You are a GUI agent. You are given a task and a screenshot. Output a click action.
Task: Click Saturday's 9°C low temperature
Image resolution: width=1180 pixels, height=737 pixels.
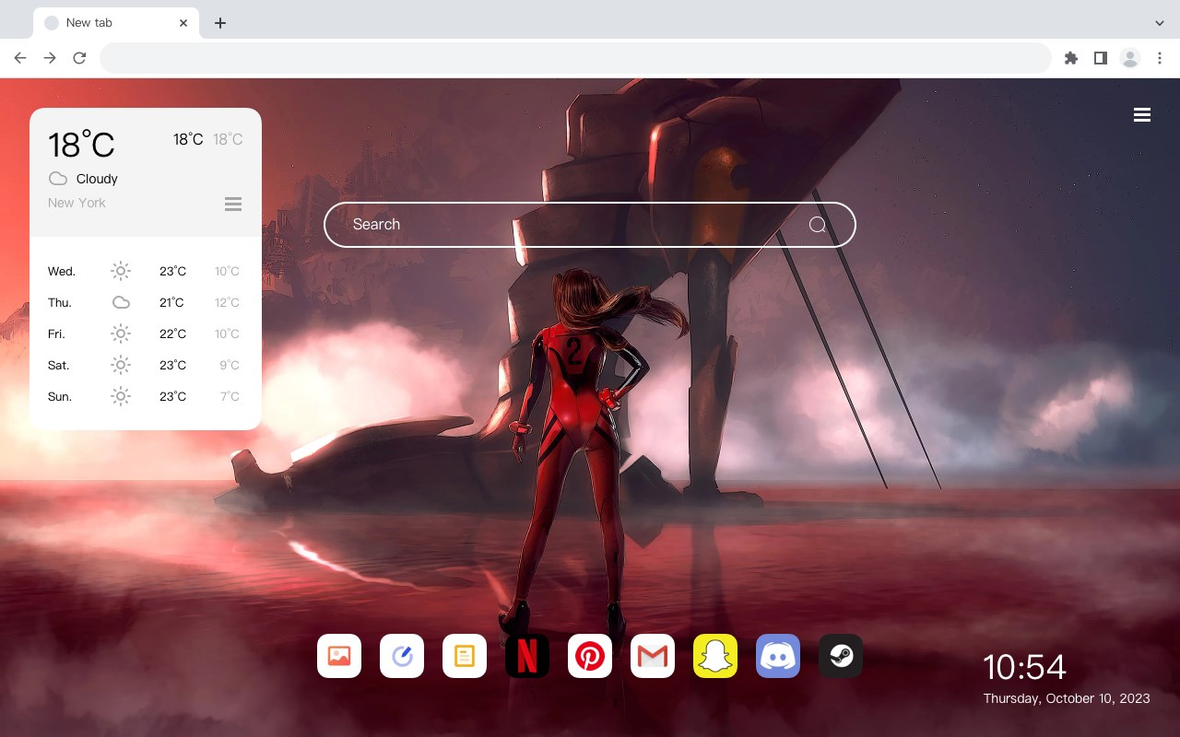pyautogui.click(x=230, y=365)
